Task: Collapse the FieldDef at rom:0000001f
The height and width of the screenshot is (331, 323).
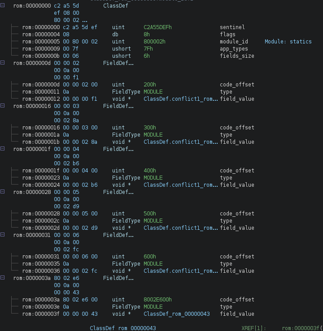Action: pos(3,149)
